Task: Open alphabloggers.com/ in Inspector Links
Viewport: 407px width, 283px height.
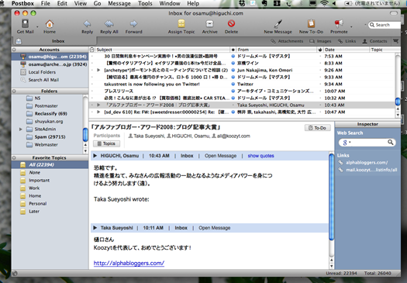Action: (x=367, y=163)
